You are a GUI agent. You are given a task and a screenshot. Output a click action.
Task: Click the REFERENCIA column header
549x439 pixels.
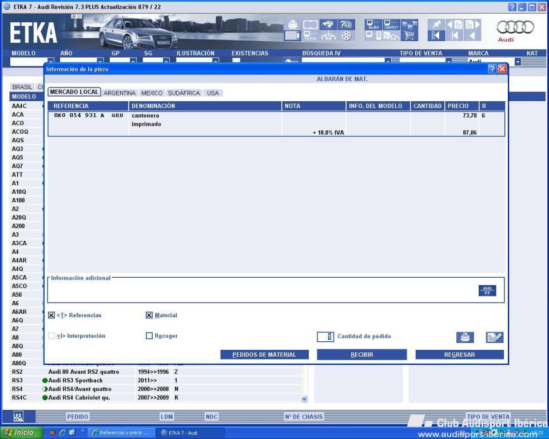(88, 106)
